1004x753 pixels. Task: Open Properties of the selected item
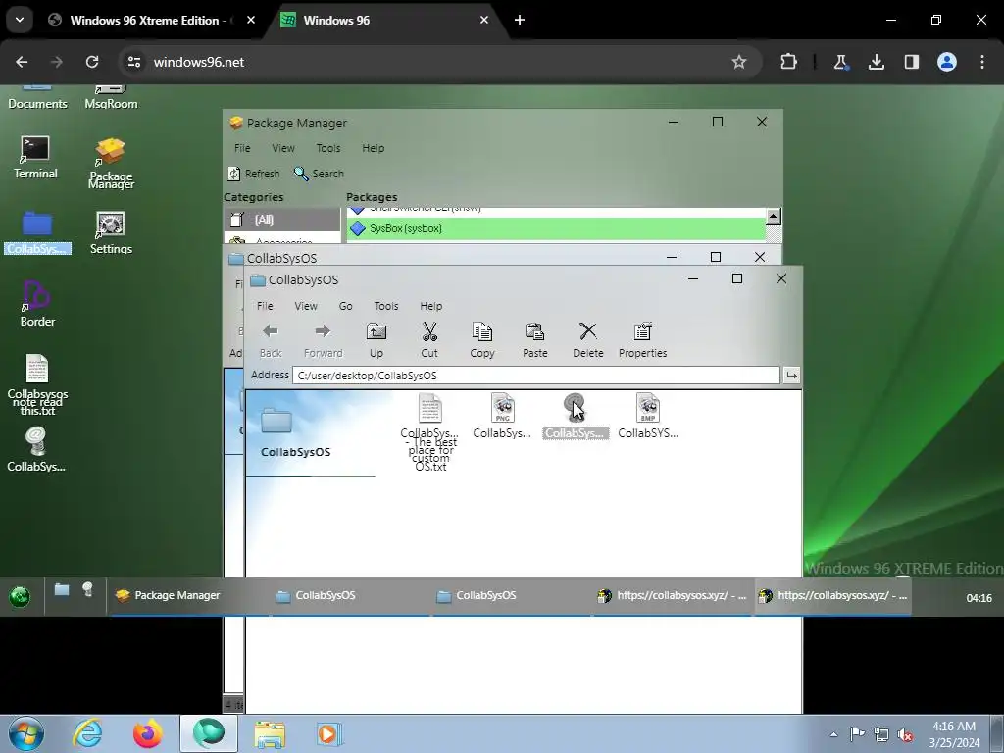642,340
